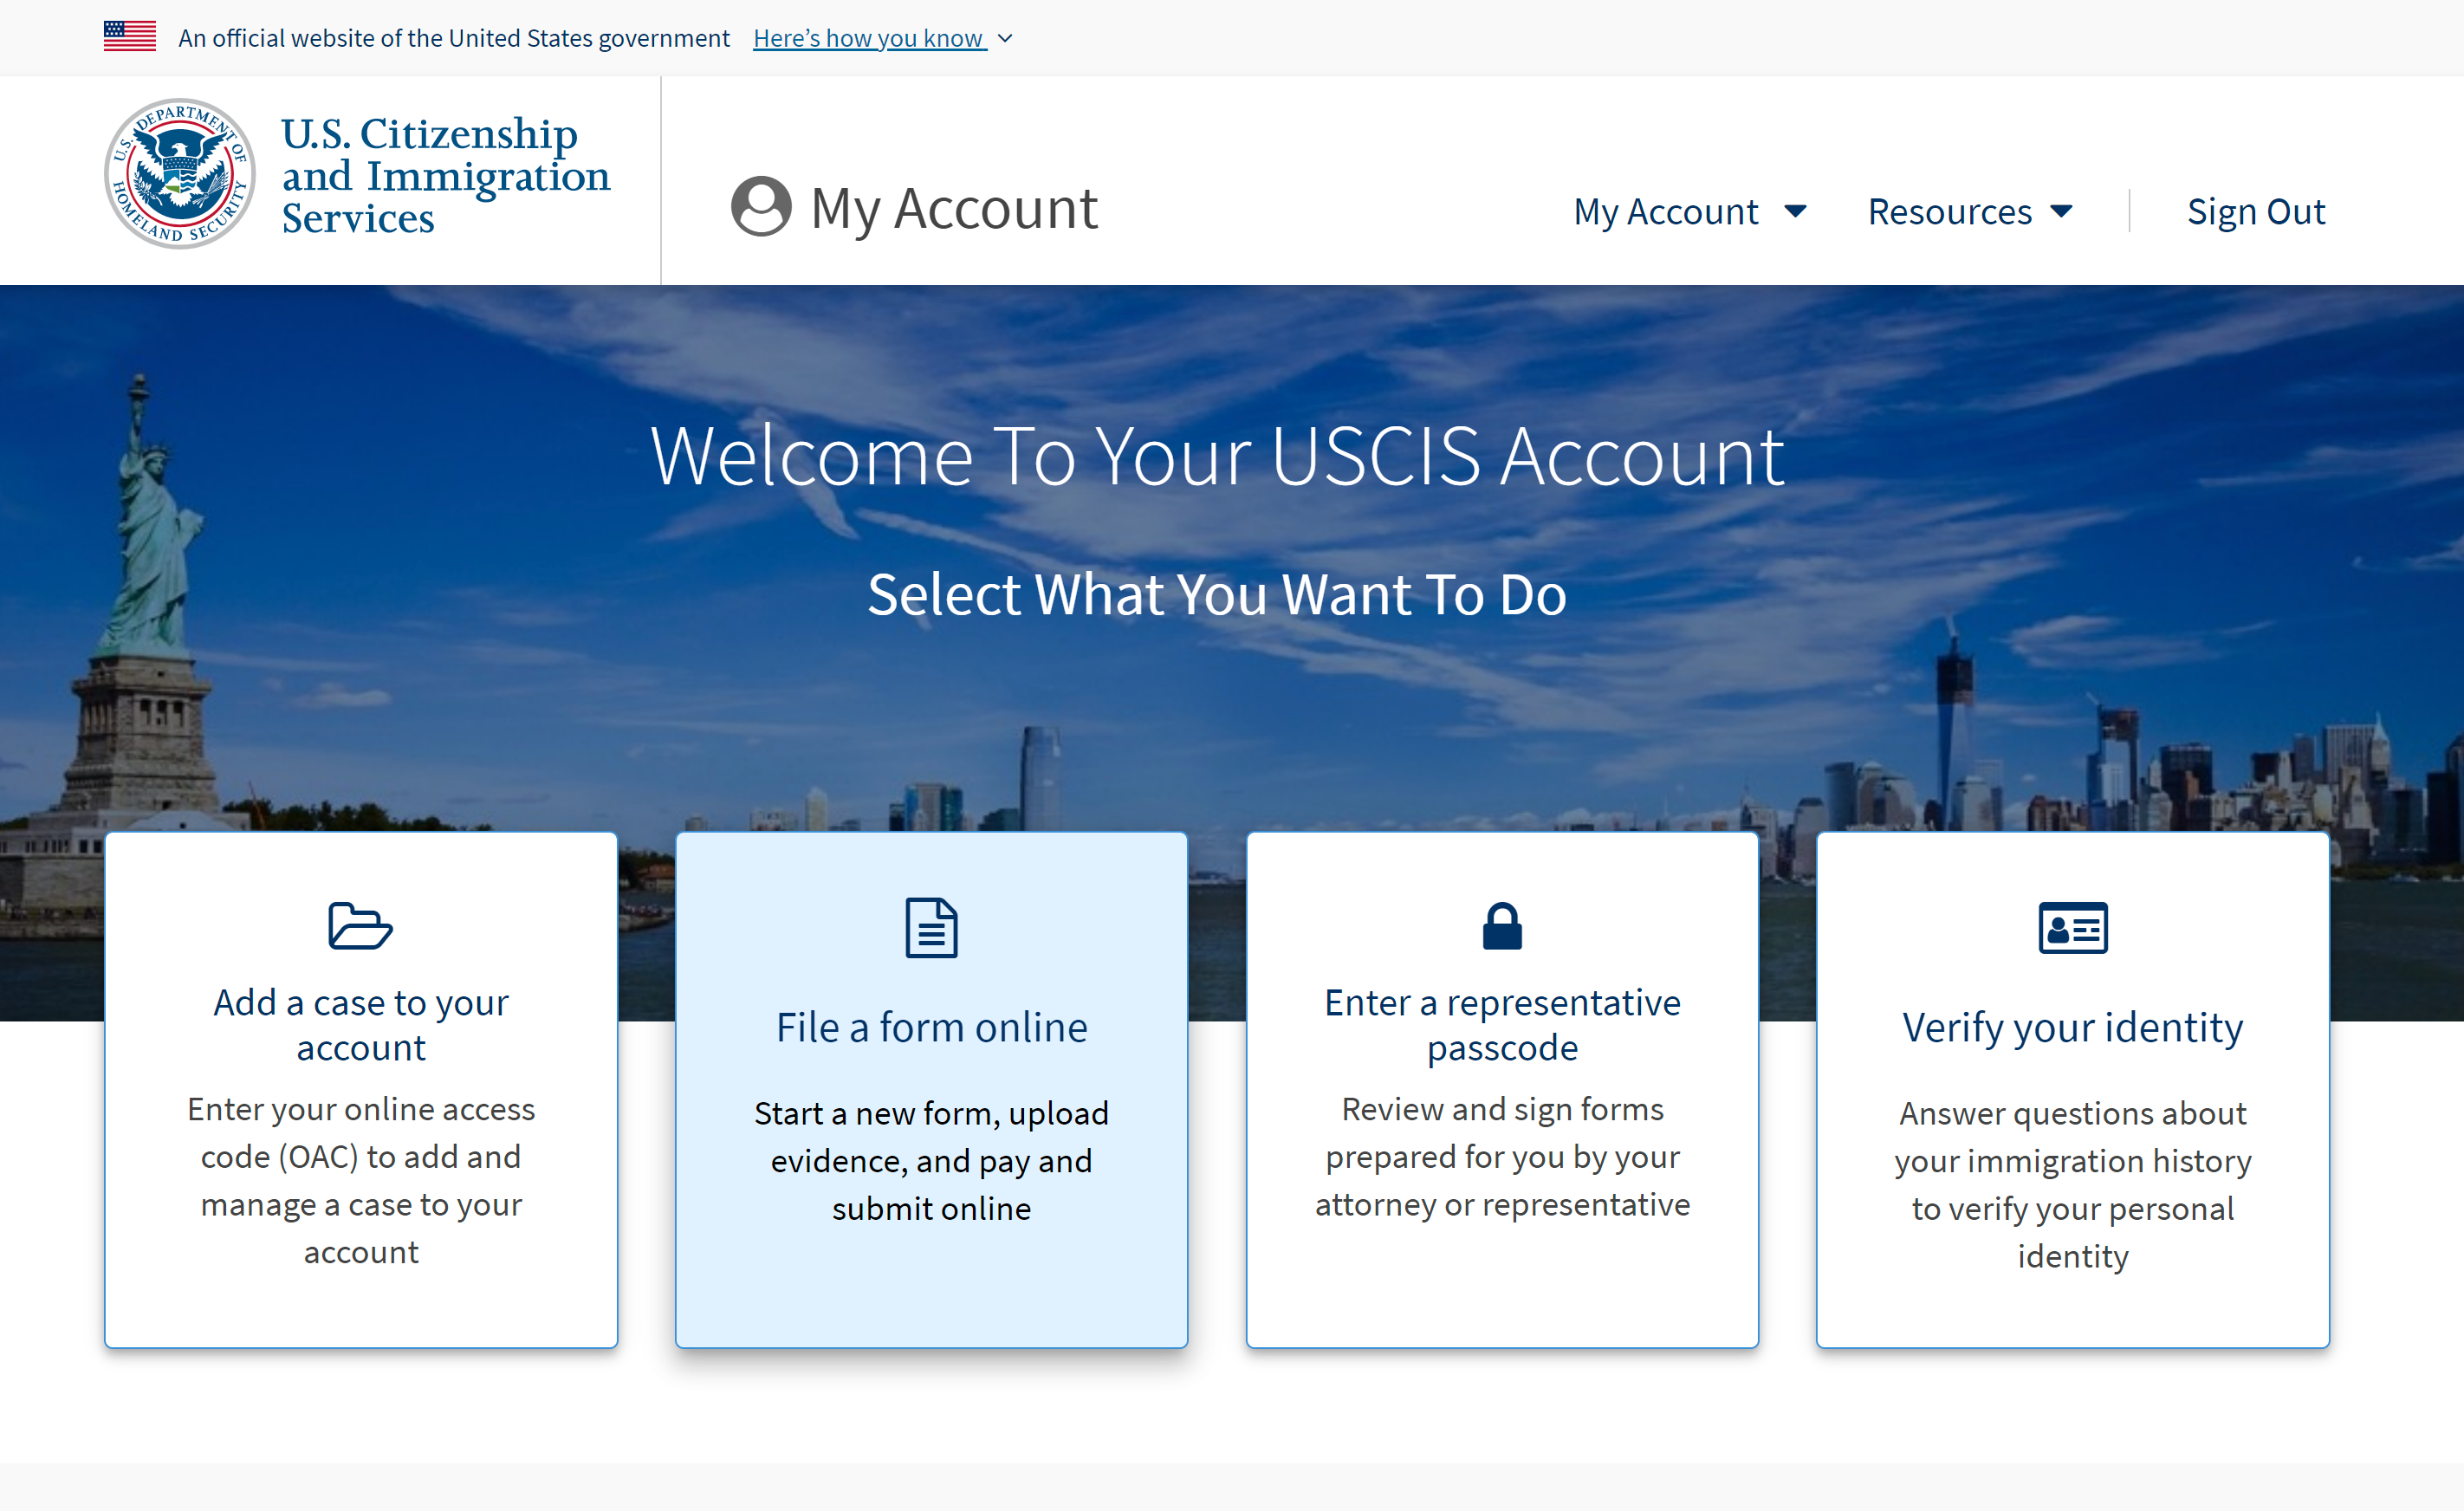Select 'Add a case to your account' heading
Screen dimensions: 2464x1511
click(x=361, y=1024)
